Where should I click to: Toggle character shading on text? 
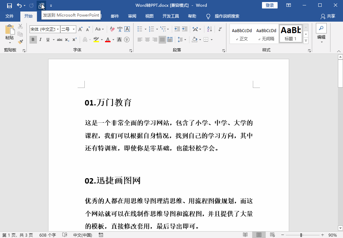(119, 40)
